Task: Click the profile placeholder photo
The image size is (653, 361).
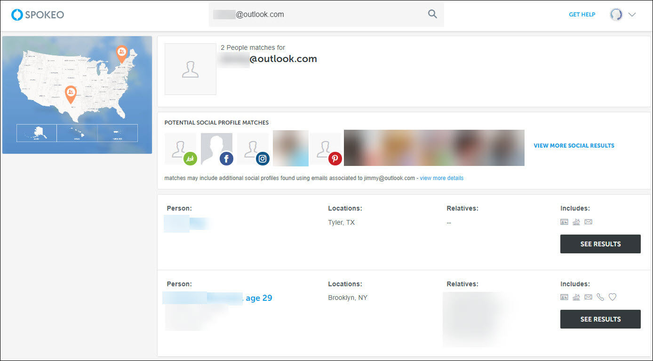Action: tap(191, 69)
